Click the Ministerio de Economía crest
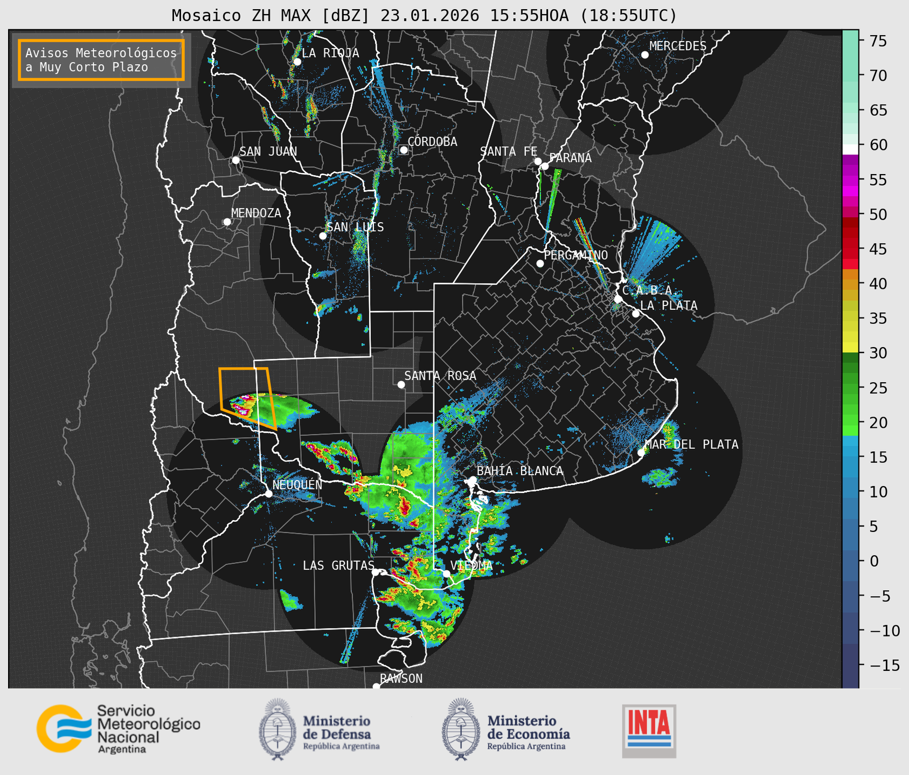Screen dimensions: 909x775 [x=461, y=729]
